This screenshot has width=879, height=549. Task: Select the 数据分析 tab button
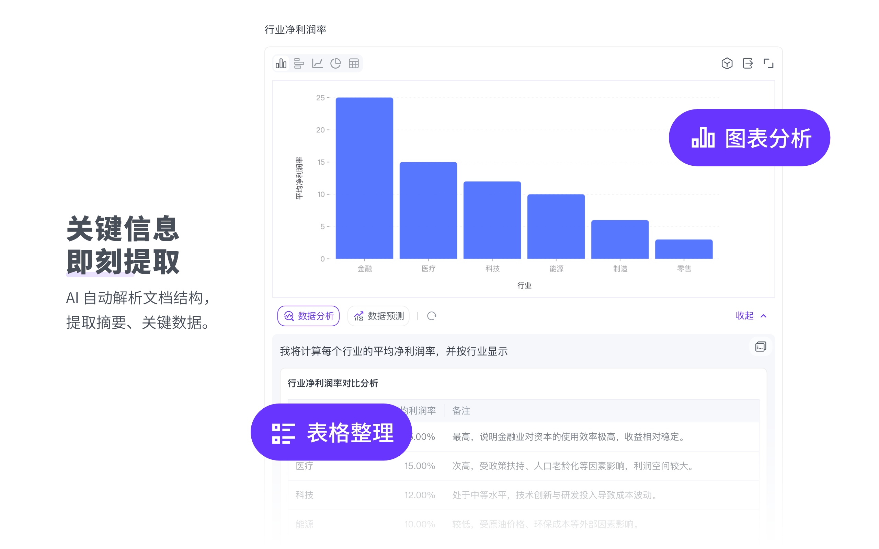coord(308,316)
